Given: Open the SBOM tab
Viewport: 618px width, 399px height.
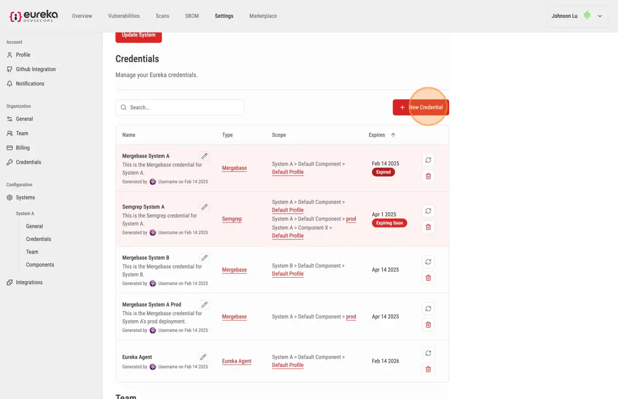Looking at the screenshot, I should (x=192, y=16).
